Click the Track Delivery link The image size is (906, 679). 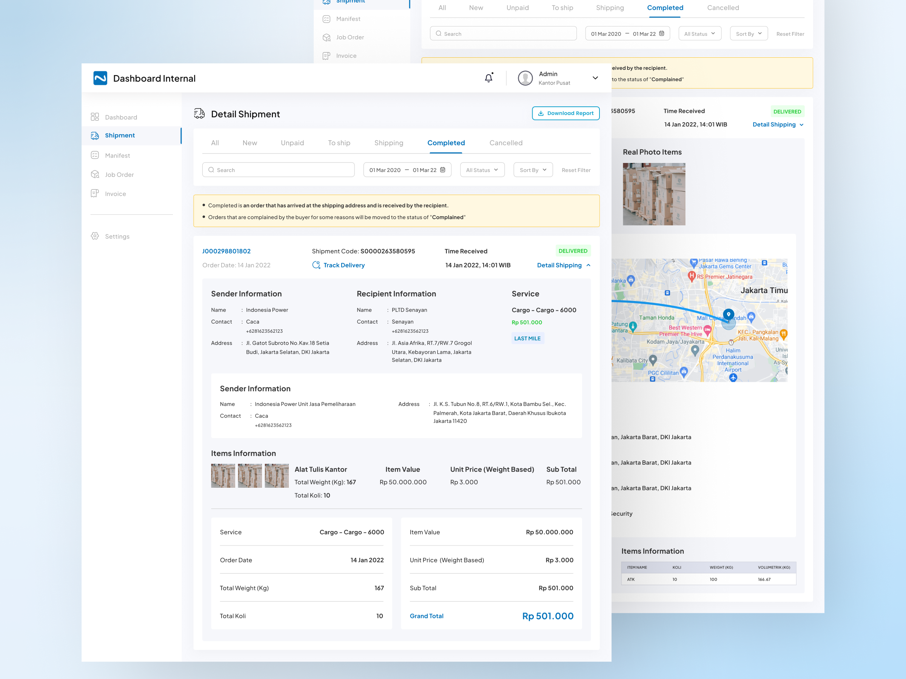point(343,265)
